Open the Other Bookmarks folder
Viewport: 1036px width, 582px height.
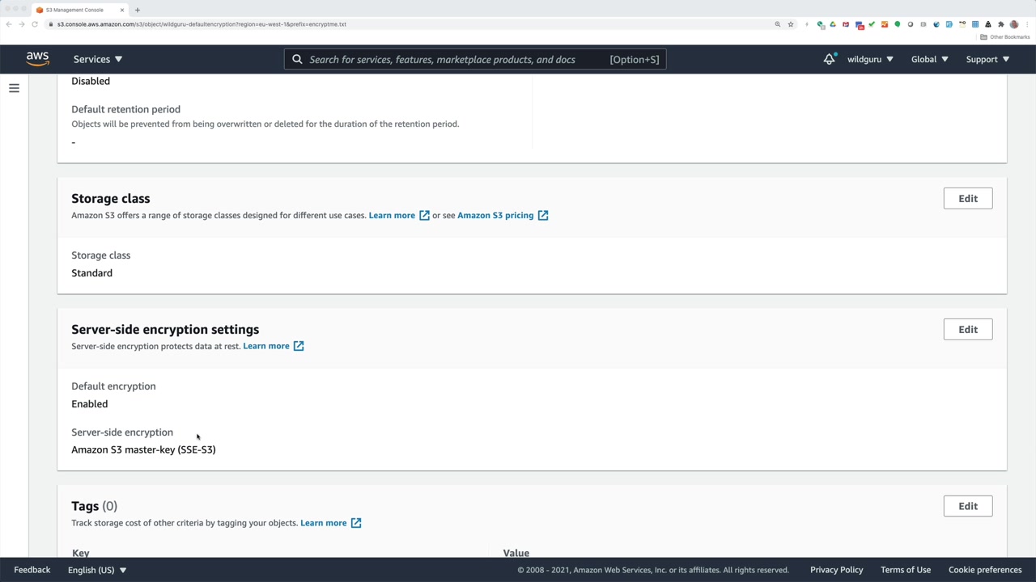(1005, 37)
